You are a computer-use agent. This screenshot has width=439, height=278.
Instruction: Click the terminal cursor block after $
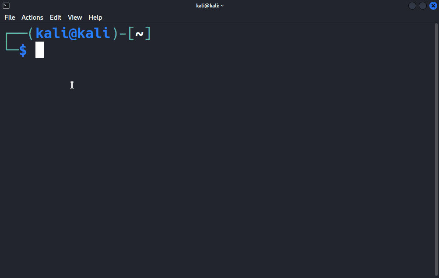pyautogui.click(x=39, y=50)
